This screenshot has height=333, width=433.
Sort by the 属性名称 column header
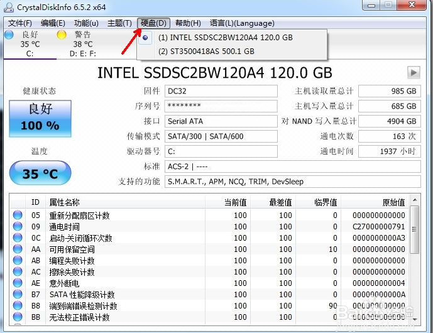(125, 202)
